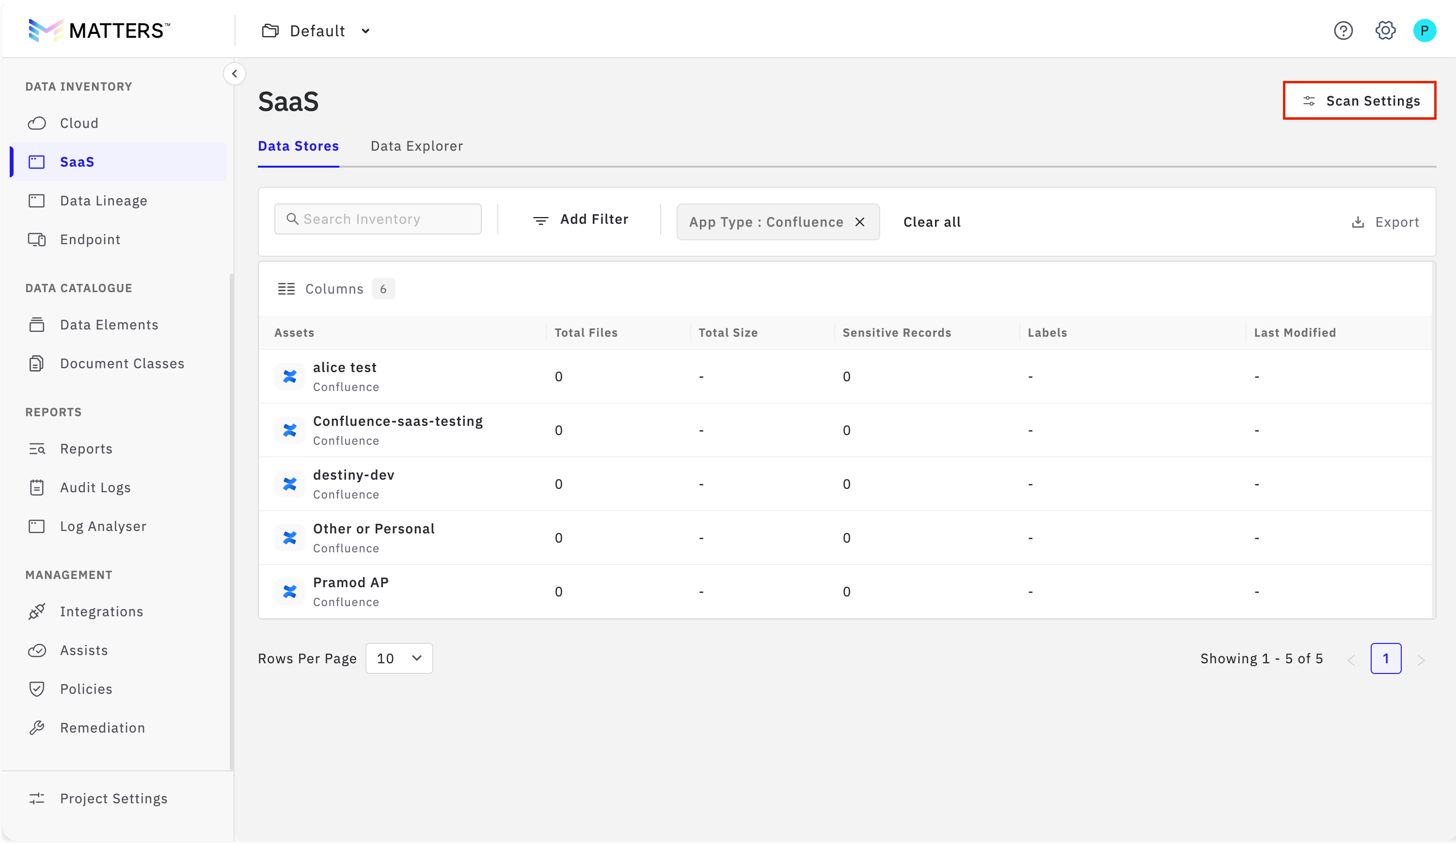Click the Sensitive Records column header
This screenshot has height=844, width=1456.
(897, 333)
